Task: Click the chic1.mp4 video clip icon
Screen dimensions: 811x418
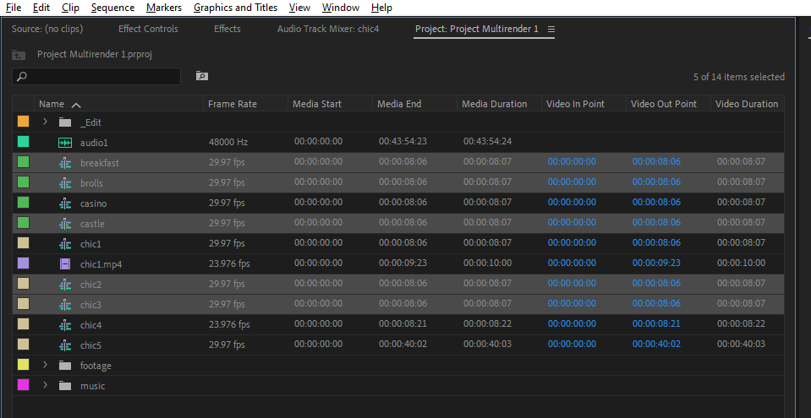Action: click(x=65, y=264)
